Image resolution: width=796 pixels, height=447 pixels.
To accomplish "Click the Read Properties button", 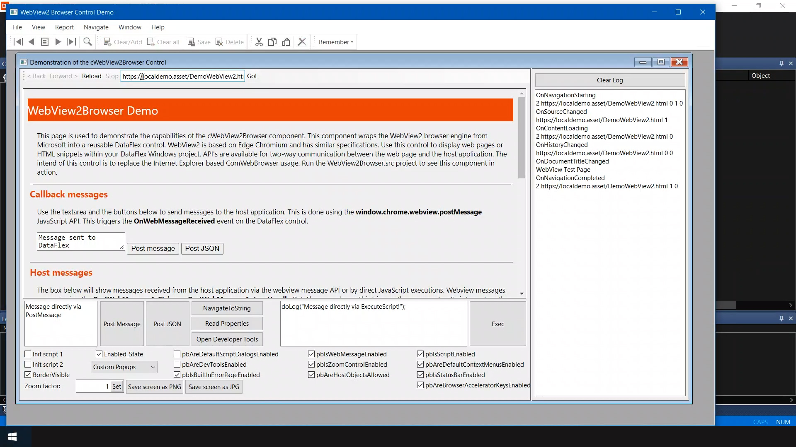I will [227, 324].
